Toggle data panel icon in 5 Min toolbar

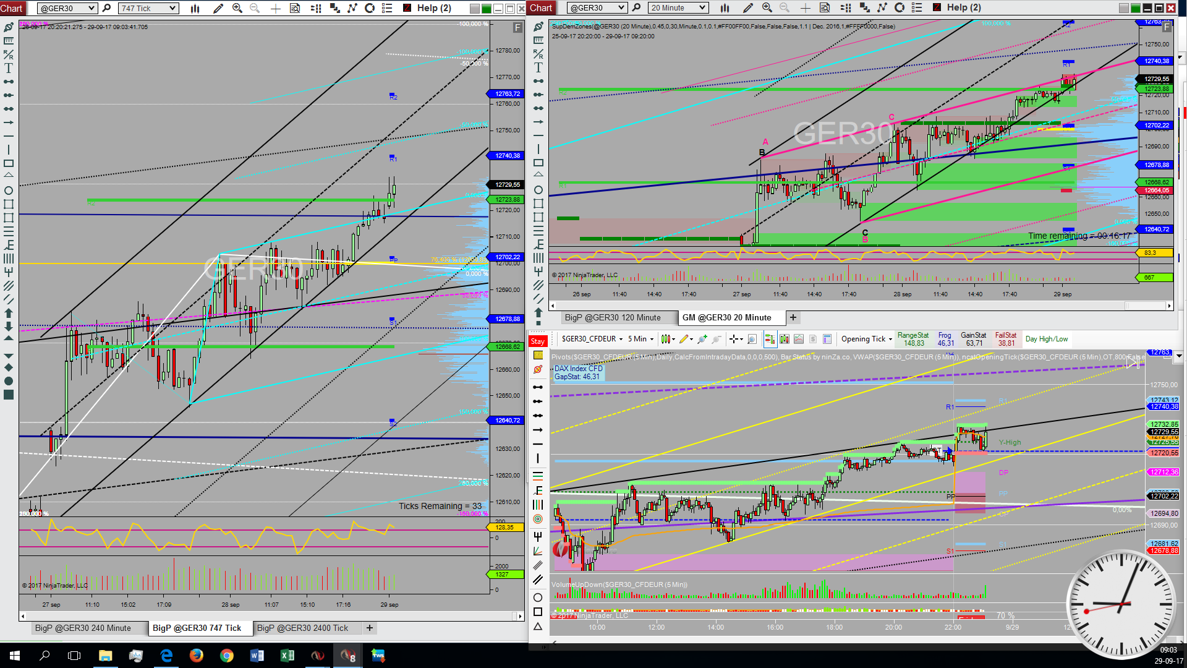(x=827, y=339)
